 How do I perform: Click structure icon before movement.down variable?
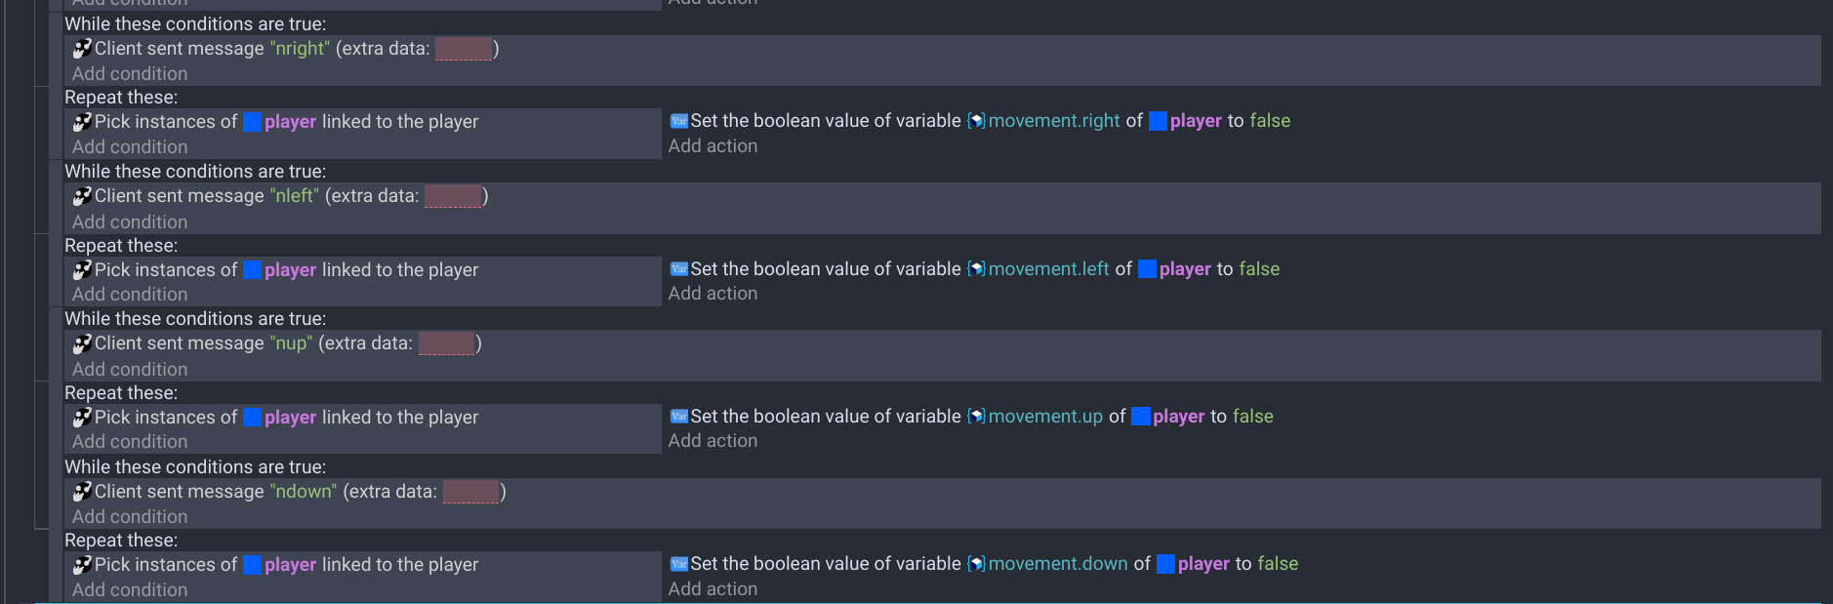976,564
